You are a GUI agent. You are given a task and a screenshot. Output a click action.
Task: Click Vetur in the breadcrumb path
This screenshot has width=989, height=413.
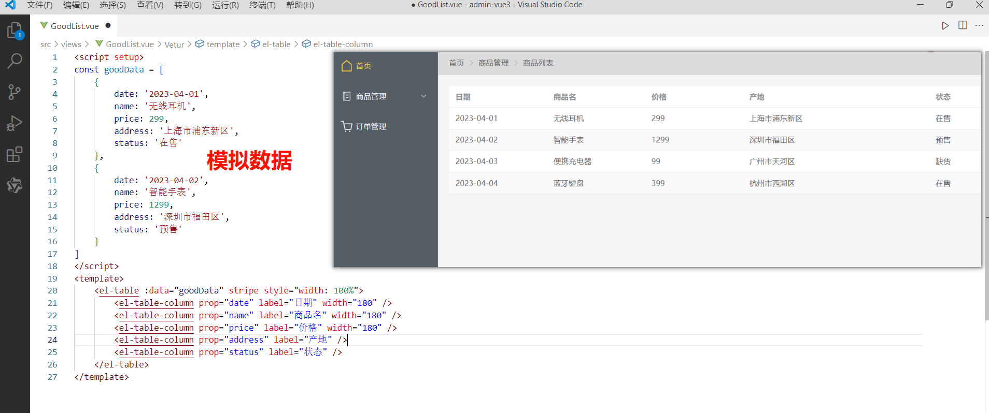(174, 45)
